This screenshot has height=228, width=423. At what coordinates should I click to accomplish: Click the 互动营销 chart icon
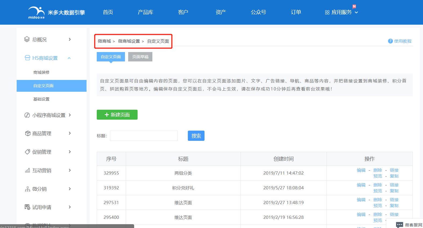pos(27,170)
